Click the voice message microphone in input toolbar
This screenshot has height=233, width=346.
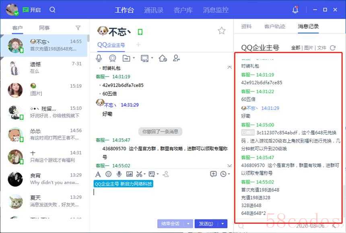119,174
